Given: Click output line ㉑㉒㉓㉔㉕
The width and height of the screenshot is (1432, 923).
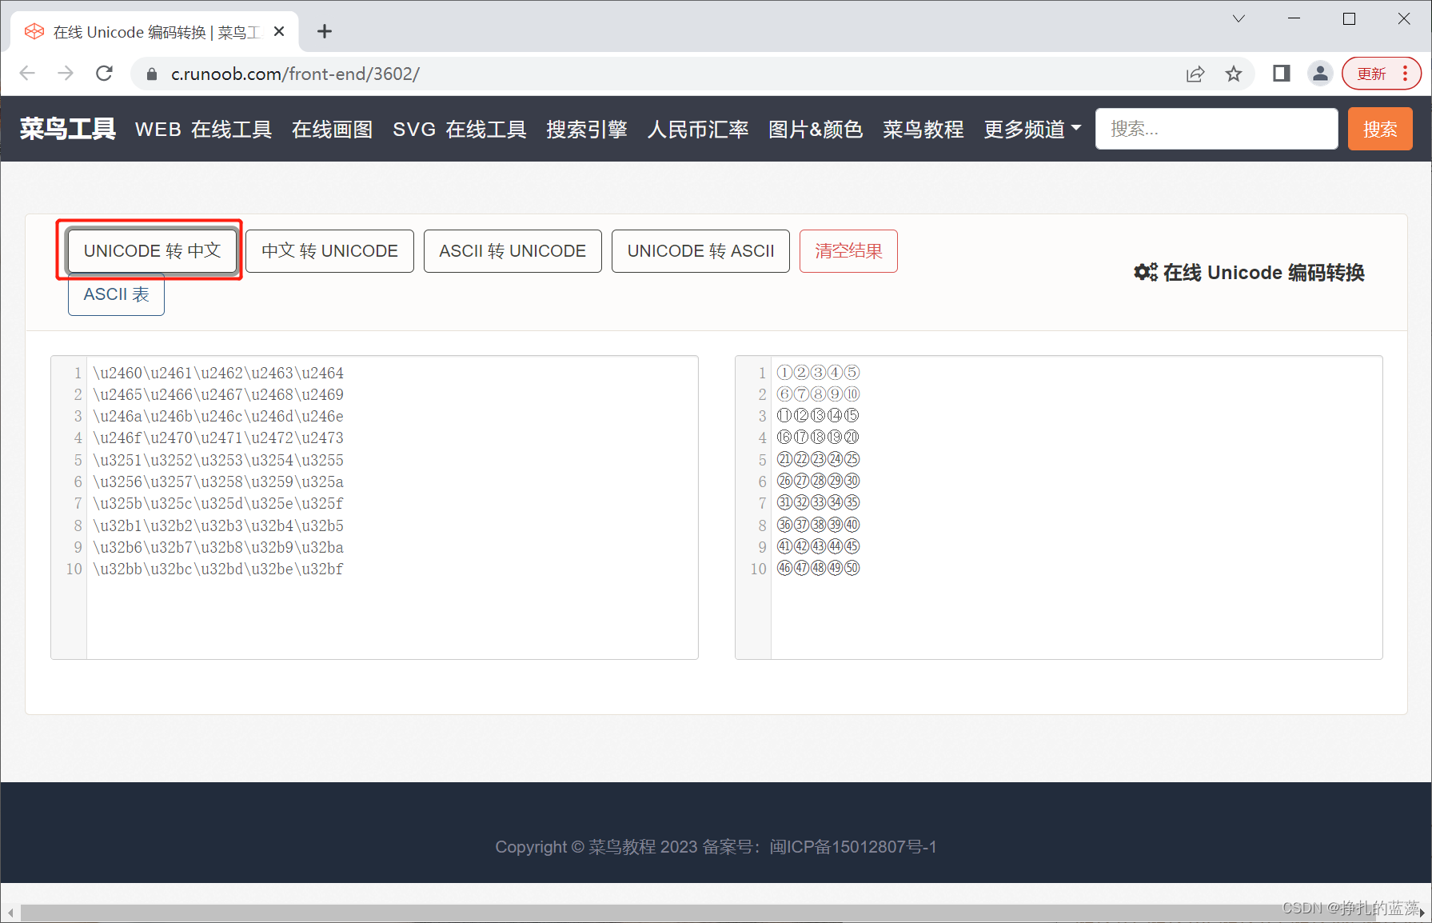Looking at the screenshot, I should pyautogui.click(x=818, y=460).
